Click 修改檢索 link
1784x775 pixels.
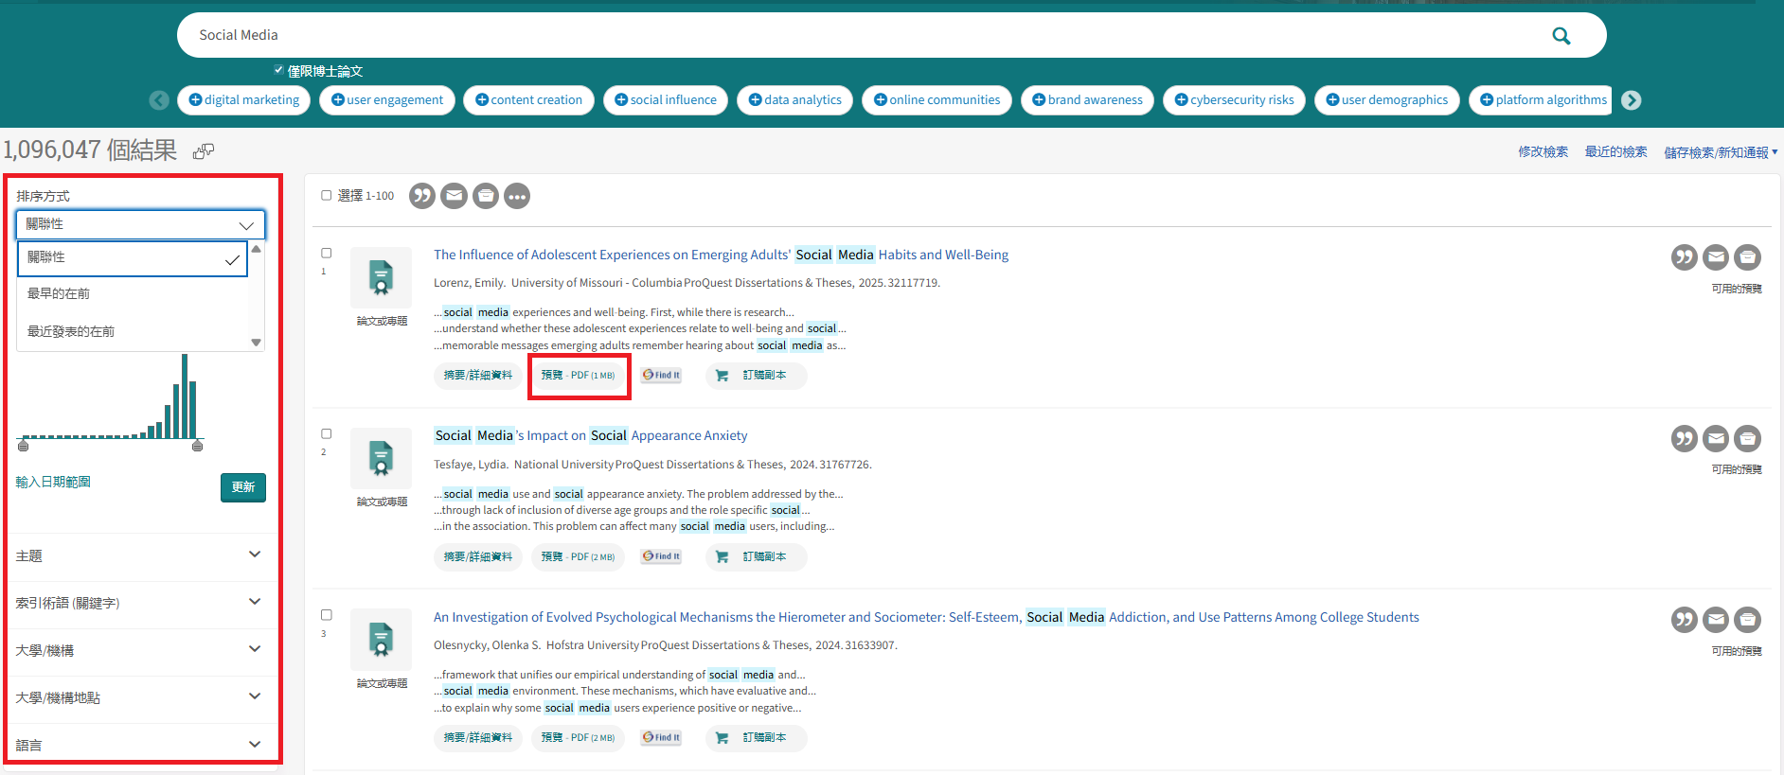(x=1543, y=152)
